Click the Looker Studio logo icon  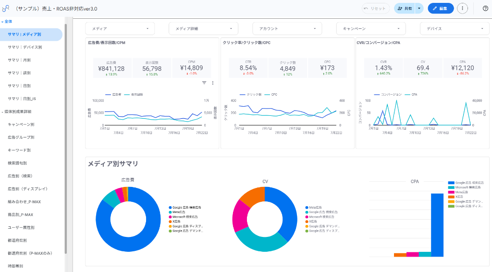pyautogui.click(x=6, y=9)
